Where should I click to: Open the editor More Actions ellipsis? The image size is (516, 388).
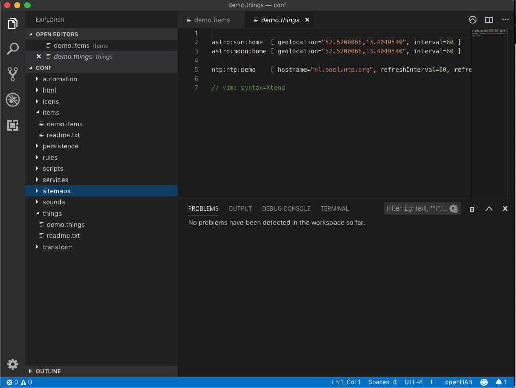(505, 20)
